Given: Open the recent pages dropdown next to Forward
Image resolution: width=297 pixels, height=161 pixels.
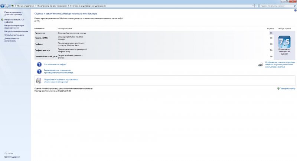Looking at the screenshot, I should click(10, 6).
